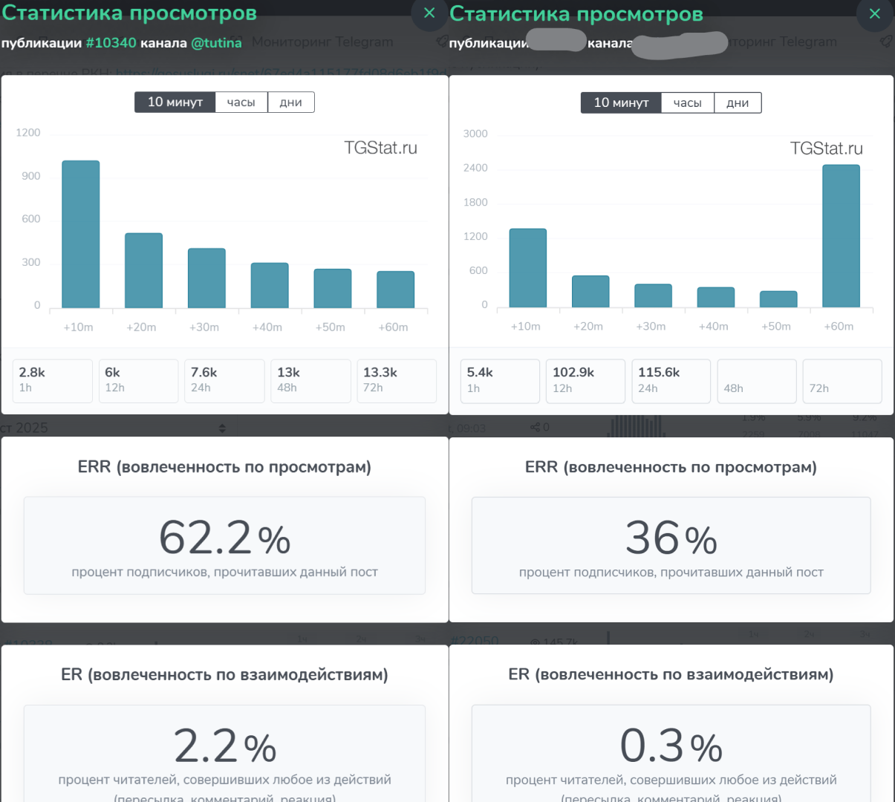Select the 7.6k 24h views box
Image resolution: width=895 pixels, height=802 pixels.
click(224, 381)
